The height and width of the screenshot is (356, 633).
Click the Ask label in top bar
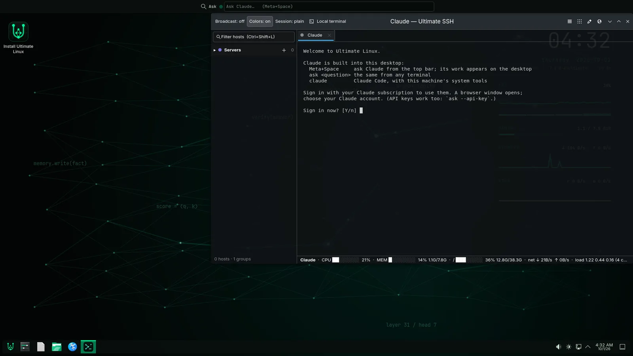212,6
